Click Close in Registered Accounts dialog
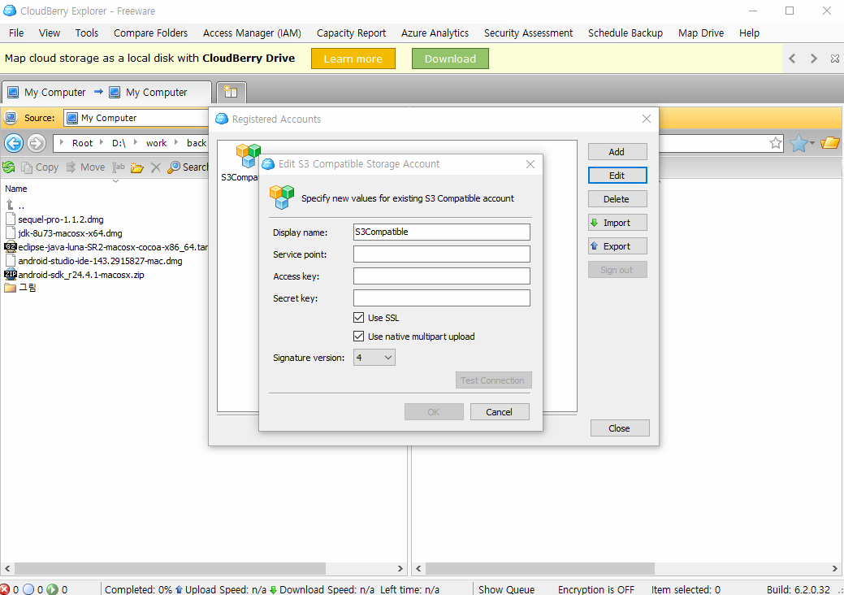844x595 pixels. tap(620, 428)
